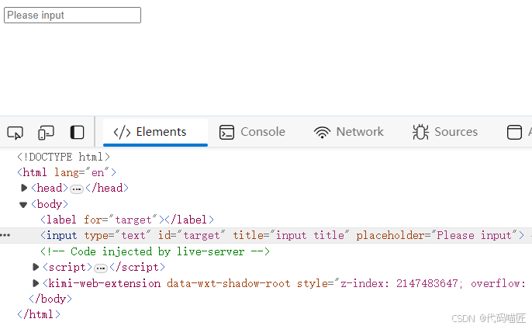532x329 pixels.
Task: Expand the head element node
Action: tap(24, 188)
